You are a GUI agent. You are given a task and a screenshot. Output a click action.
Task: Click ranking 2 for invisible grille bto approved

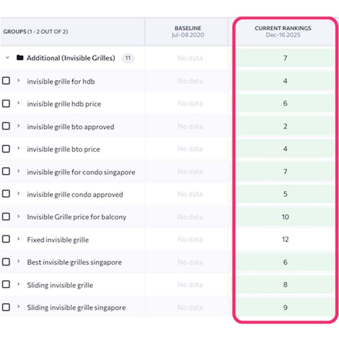tap(285, 126)
